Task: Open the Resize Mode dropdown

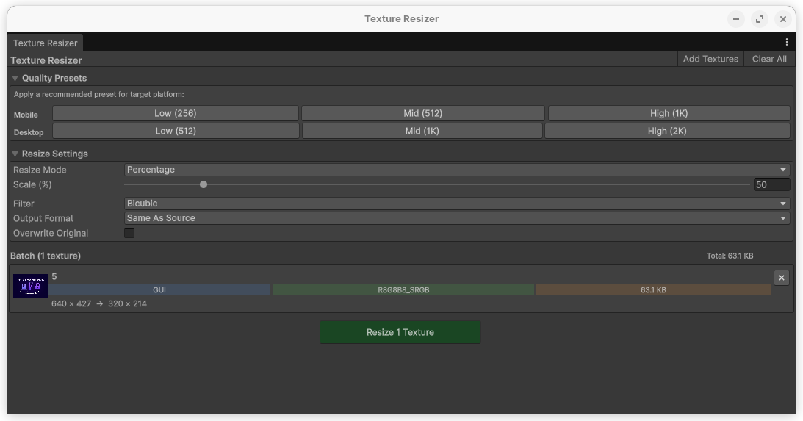Action: click(x=456, y=170)
